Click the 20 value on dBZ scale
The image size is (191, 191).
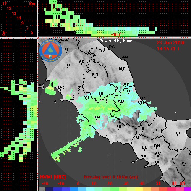(110, 183)
